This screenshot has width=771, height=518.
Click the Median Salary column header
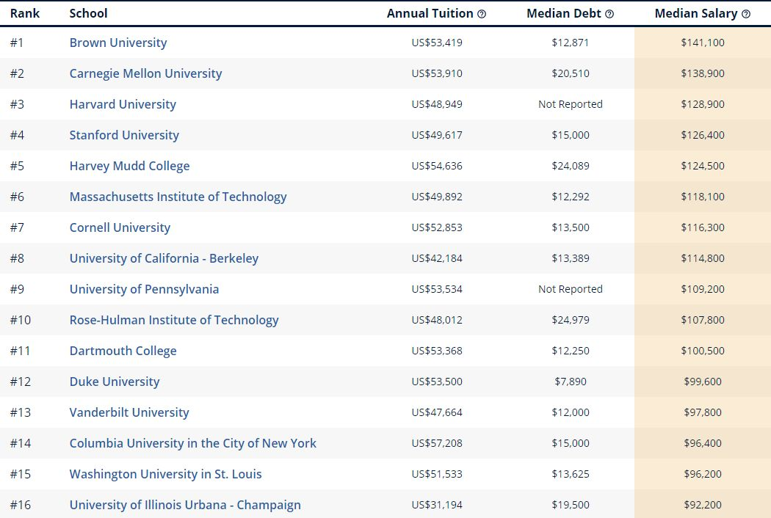pyautogui.click(x=696, y=14)
